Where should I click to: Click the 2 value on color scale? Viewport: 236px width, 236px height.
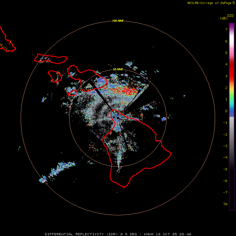226,88
